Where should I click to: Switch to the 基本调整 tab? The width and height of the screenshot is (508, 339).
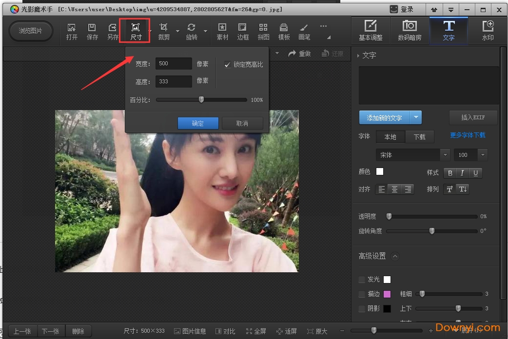371,30
